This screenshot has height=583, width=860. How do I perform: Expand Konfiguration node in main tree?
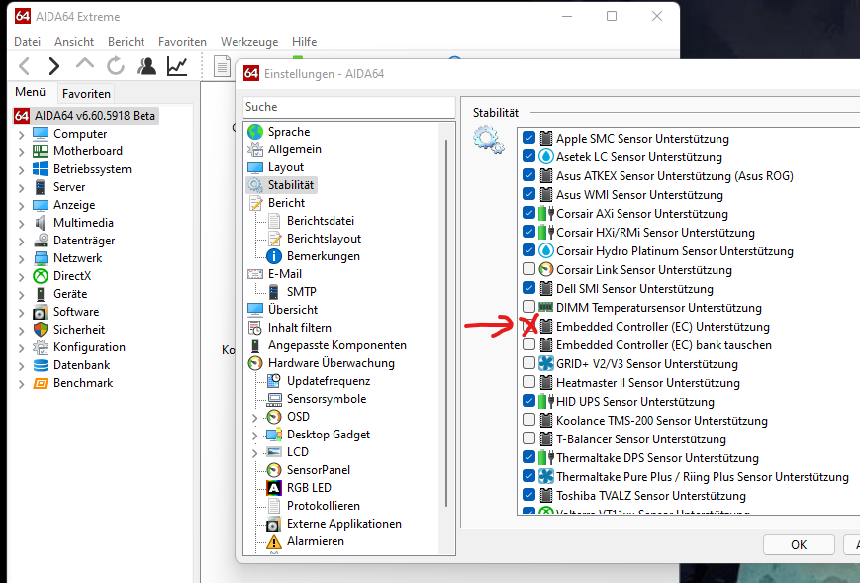pyautogui.click(x=22, y=347)
